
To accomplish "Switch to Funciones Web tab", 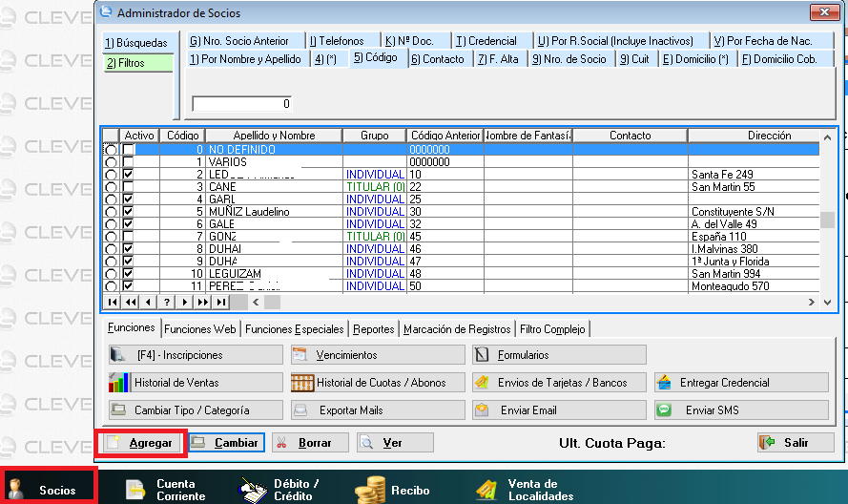I will 199,329.
